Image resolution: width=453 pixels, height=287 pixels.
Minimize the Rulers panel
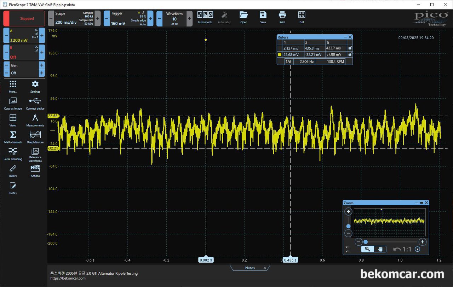345,37
